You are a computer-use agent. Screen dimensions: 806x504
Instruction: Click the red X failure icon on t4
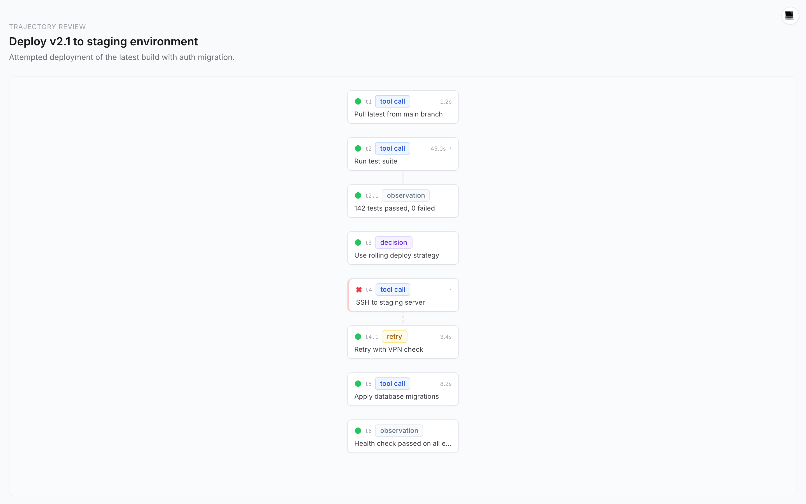(359, 289)
